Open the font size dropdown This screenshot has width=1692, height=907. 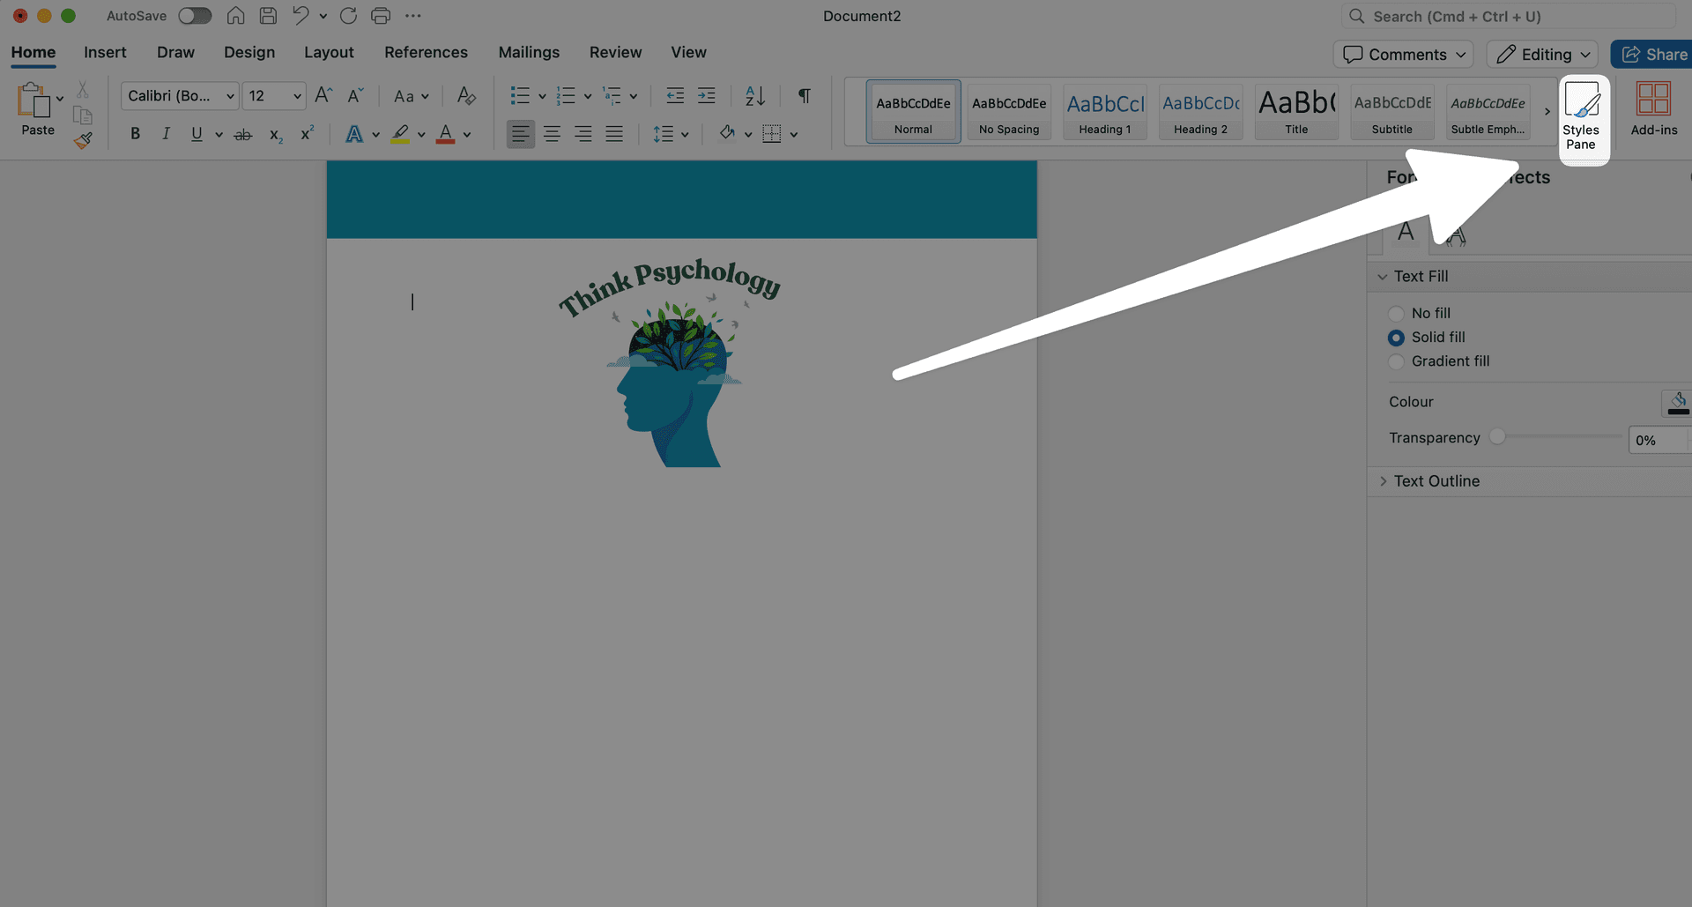tap(297, 96)
